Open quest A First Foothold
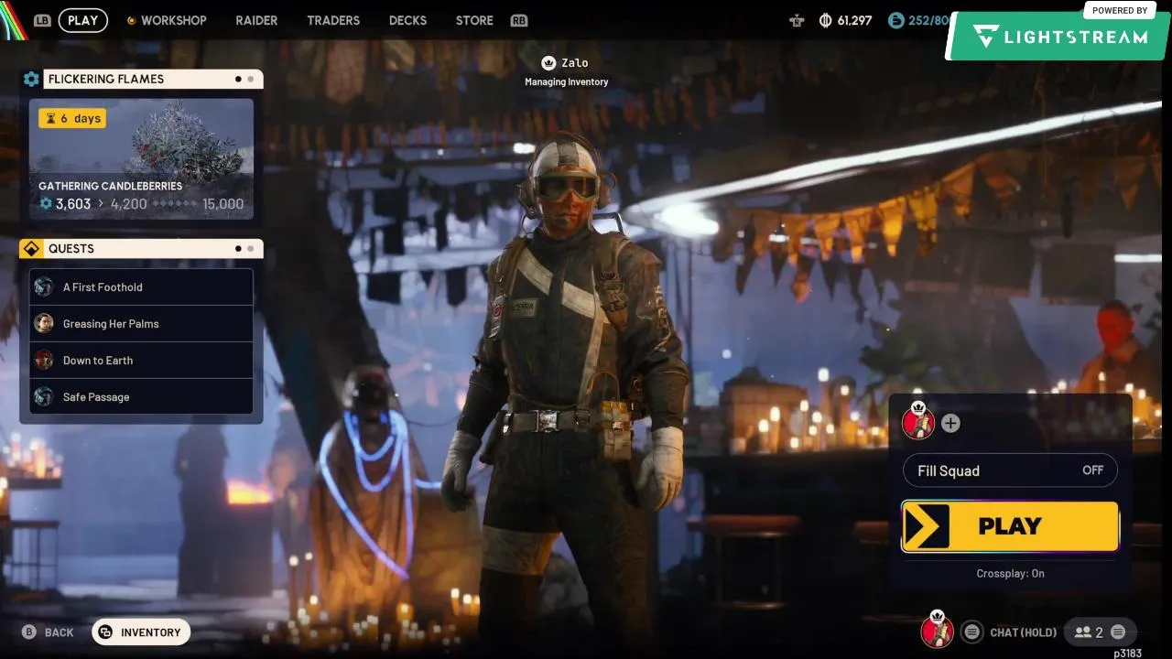This screenshot has height=659, width=1172. click(141, 287)
